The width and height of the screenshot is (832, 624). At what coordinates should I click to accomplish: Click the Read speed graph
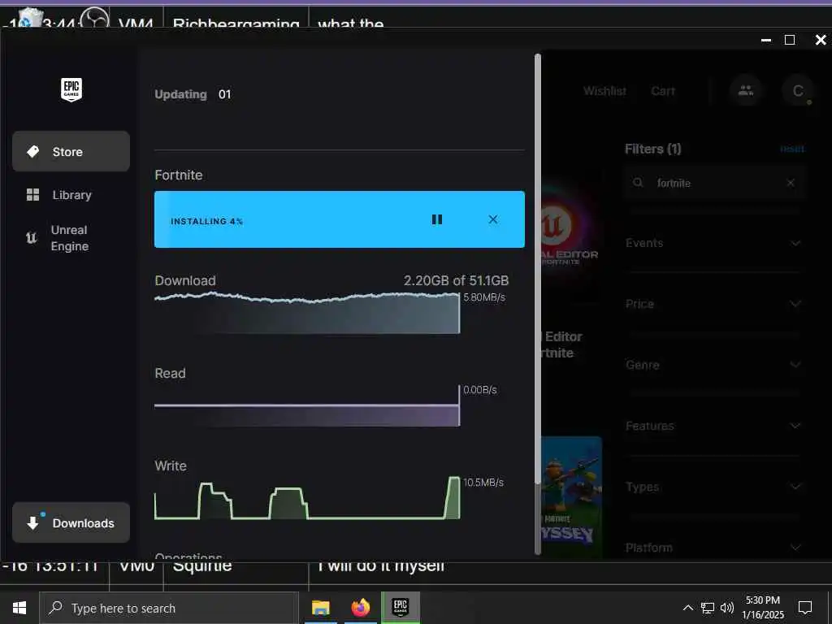pos(306,406)
